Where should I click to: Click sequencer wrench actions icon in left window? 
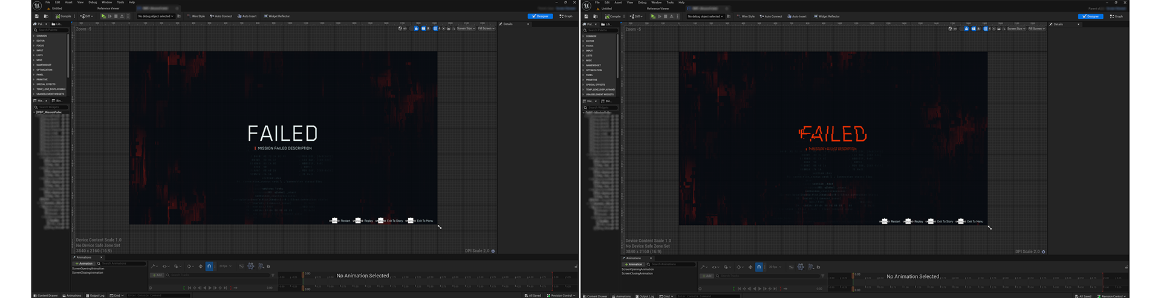coord(154,266)
